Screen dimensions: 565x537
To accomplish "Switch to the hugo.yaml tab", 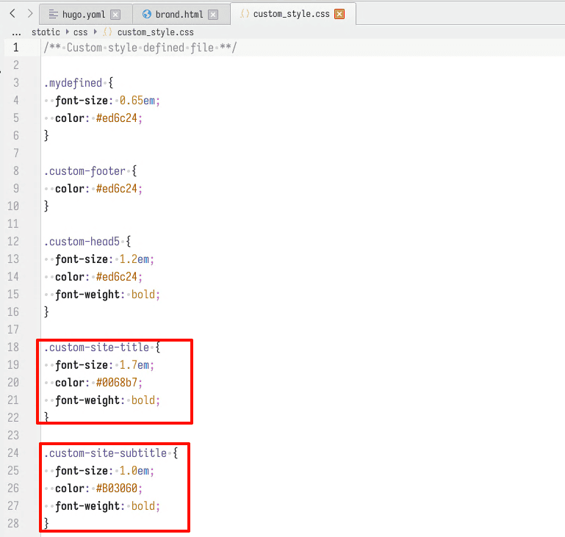I will click(x=83, y=14).
